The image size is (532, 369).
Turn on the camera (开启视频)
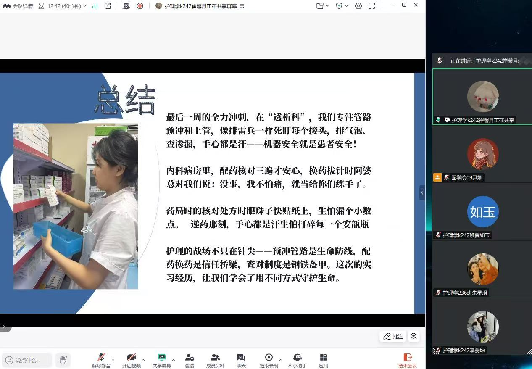point(131,360)
